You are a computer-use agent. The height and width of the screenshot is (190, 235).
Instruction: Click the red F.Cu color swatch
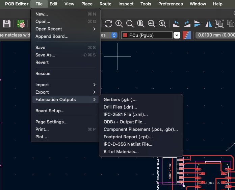click(x=125, y=35)
